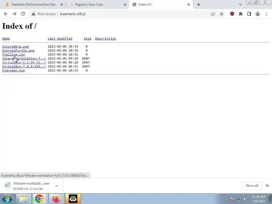
Task: Show all downloads
Action: click(252, 186)
